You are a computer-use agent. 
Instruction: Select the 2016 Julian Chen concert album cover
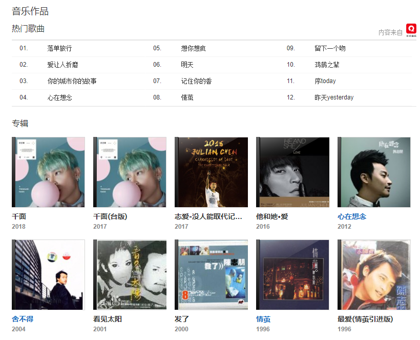211,172
